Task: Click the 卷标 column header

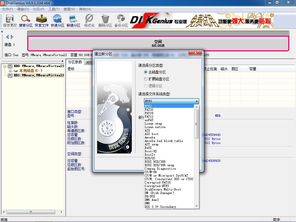Action: [71, 69]
